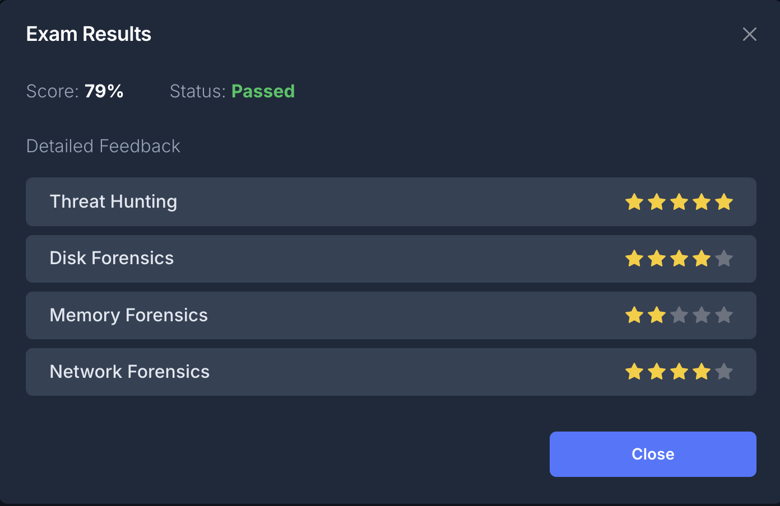780x506 pixels.
Task: Select the Disk Forensics feedback row
Action: tap(336, 259)
